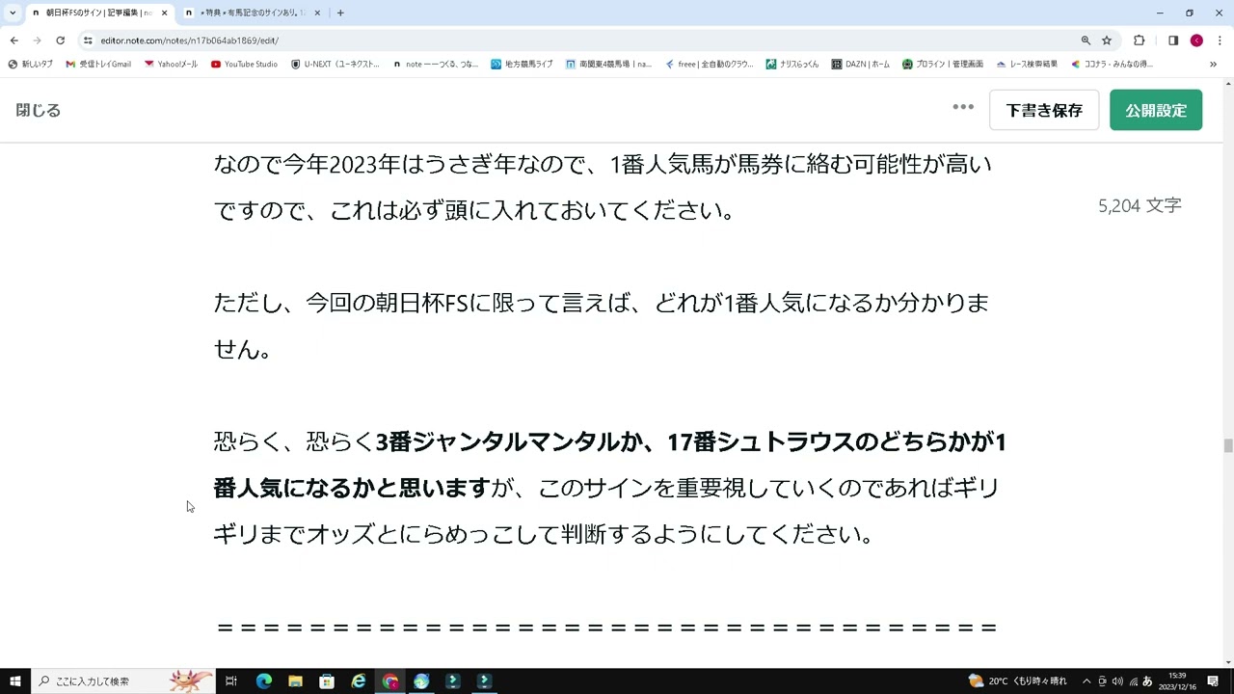Open the browser side panel icon
1234x694 pixels.
1173,40
